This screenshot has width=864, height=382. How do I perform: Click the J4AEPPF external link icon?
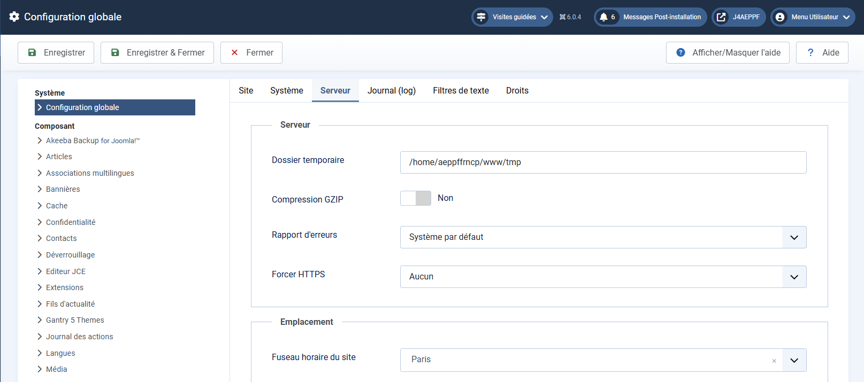[721, 17]
